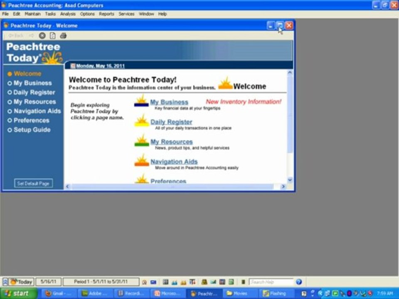The image size is (399, 299).
Task: Open the Tasks menu
Action: pos(50,14)
